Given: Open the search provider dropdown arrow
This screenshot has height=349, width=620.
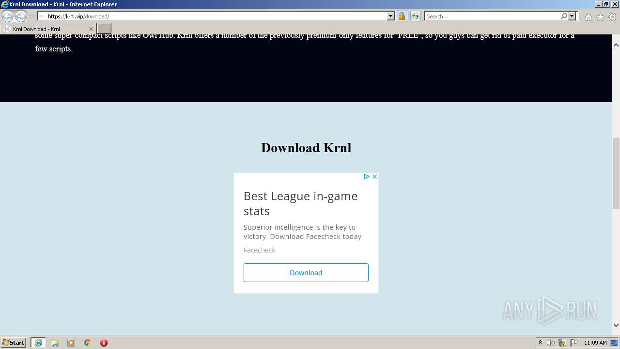Looking at the screenshot, I should [572, 16].
